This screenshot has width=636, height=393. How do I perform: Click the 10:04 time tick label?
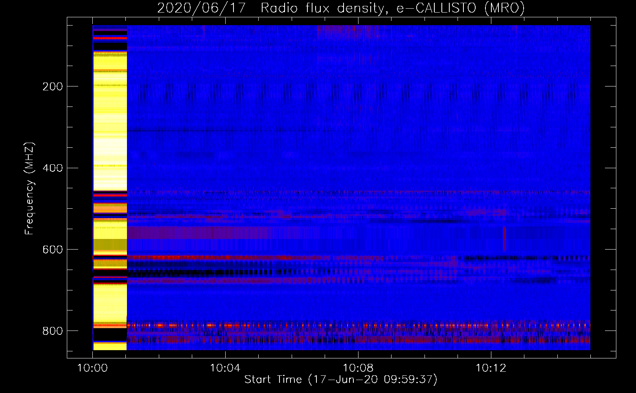click(225, 368)
